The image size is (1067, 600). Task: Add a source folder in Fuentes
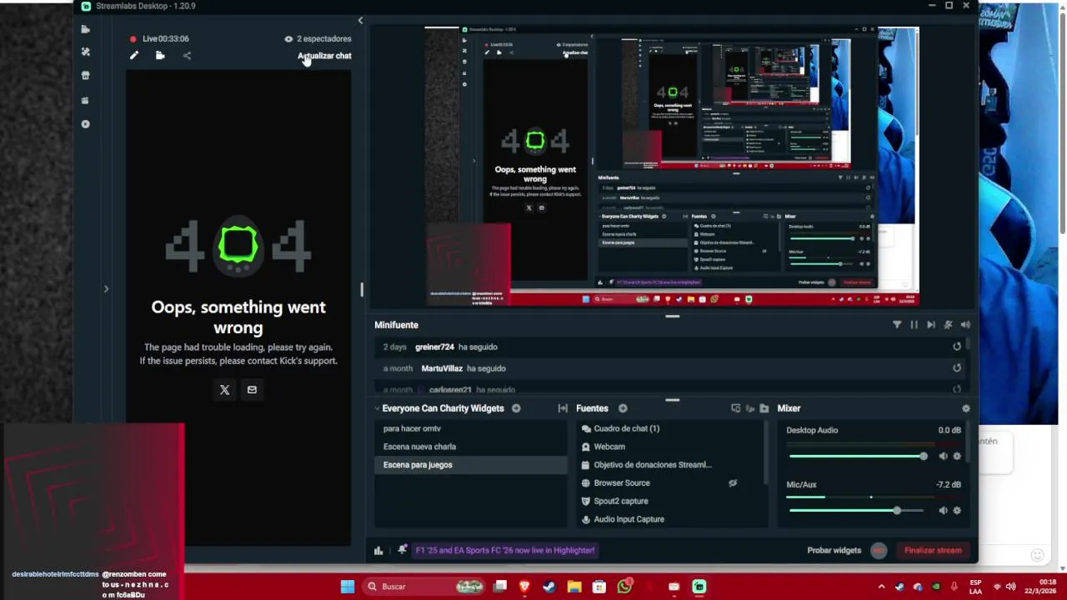pyautogui.click(x=763, y=408)
